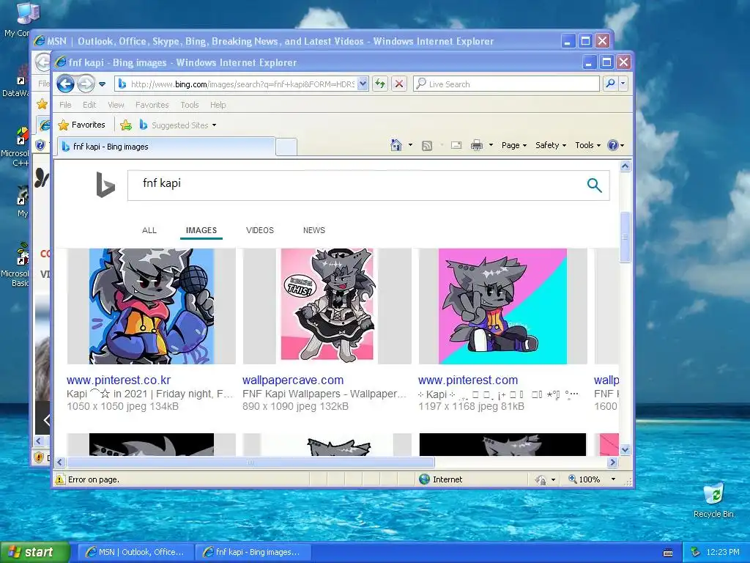Select the IMAGES tab
The image size is (750, 563).
coord(201,230)
